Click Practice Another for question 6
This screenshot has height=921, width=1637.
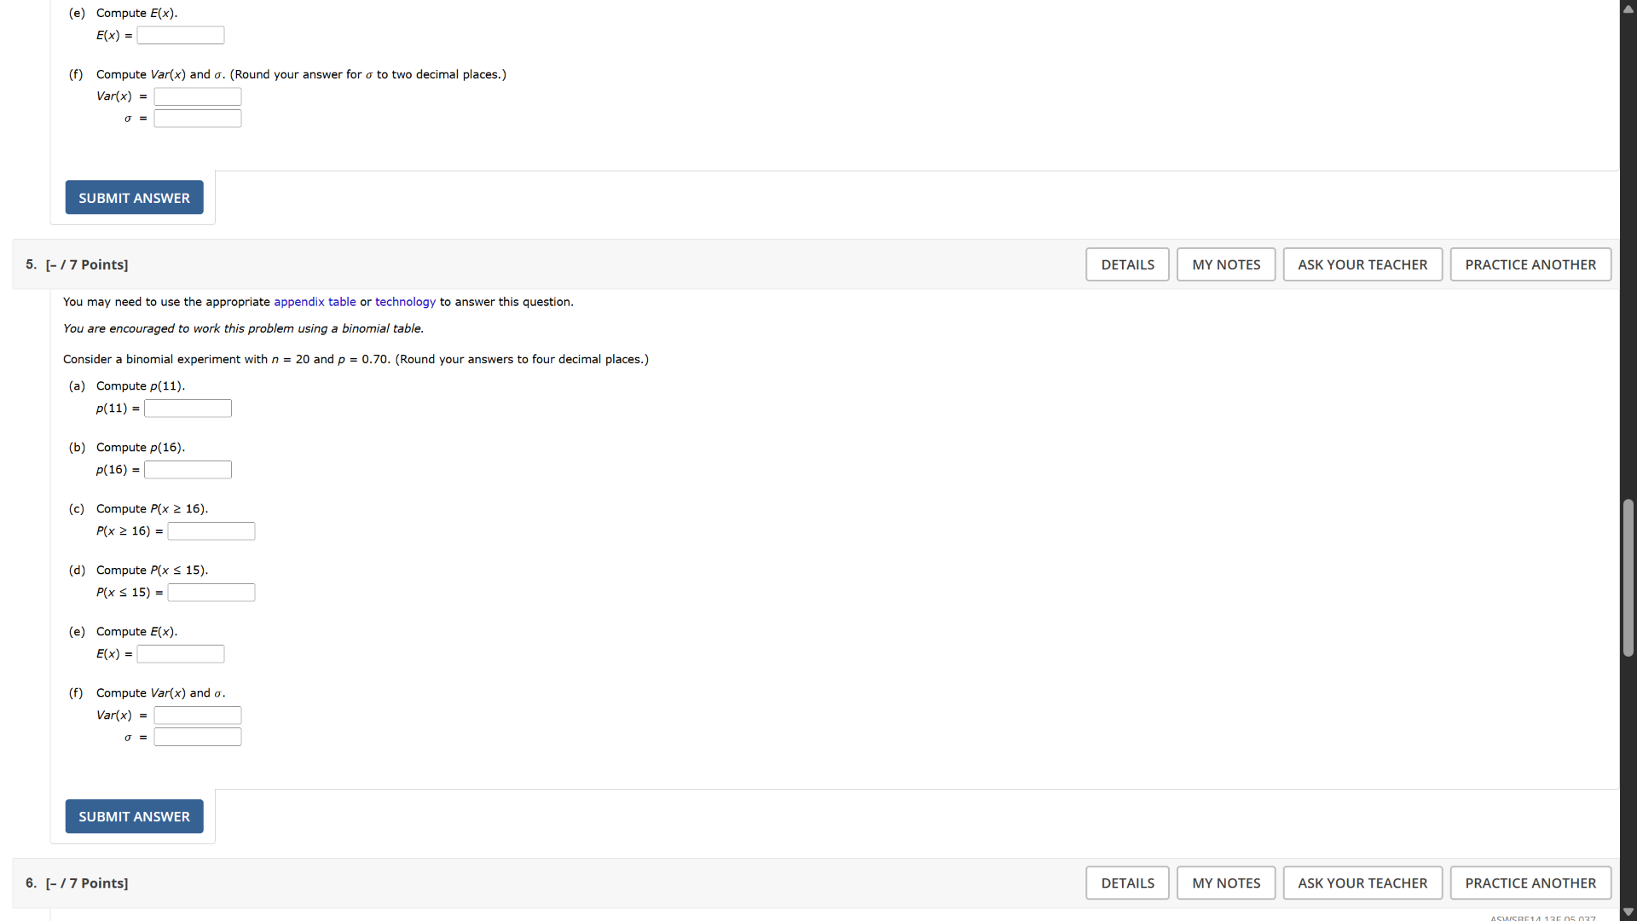[1530, 883]
